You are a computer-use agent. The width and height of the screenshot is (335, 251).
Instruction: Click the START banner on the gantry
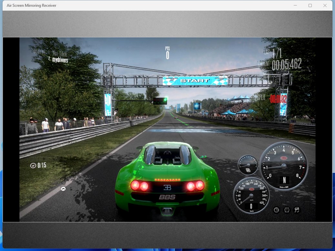pos(195,81)
